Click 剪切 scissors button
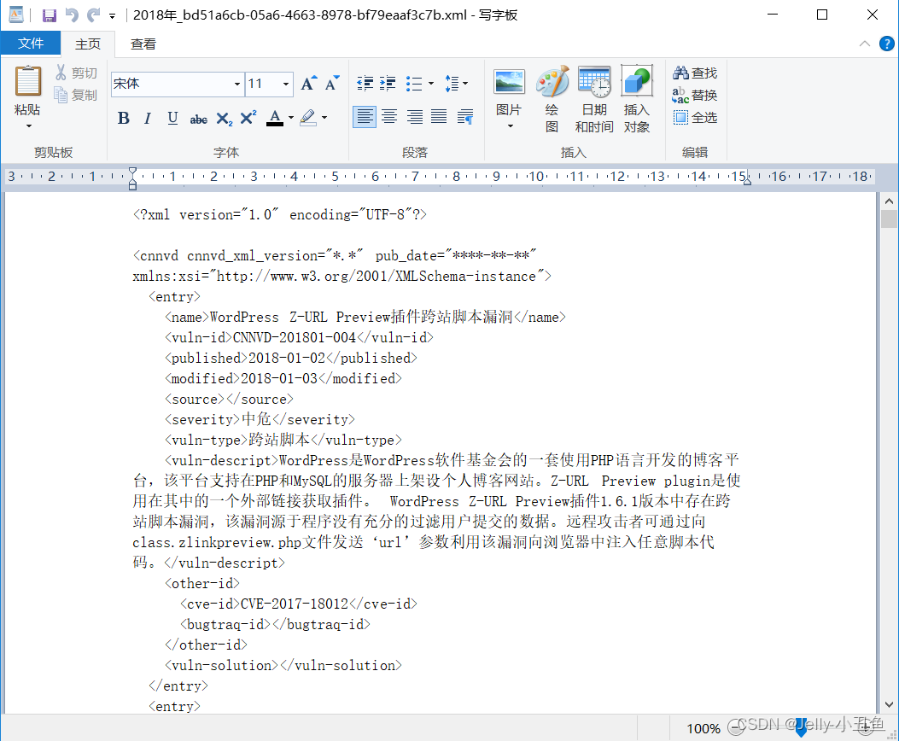Image resolution: width=899 pixels, height=741 pixels. (x=76, y=73)
